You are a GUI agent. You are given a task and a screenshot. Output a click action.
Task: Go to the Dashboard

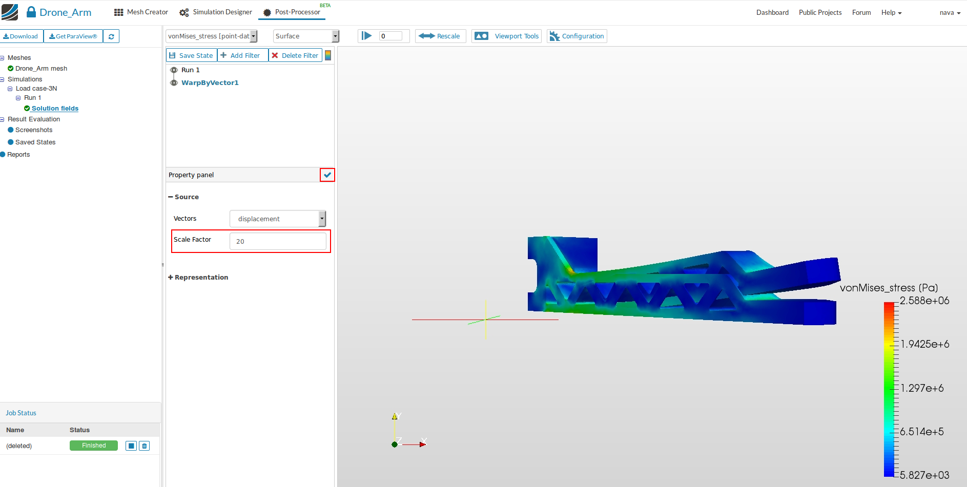point(772,13)
